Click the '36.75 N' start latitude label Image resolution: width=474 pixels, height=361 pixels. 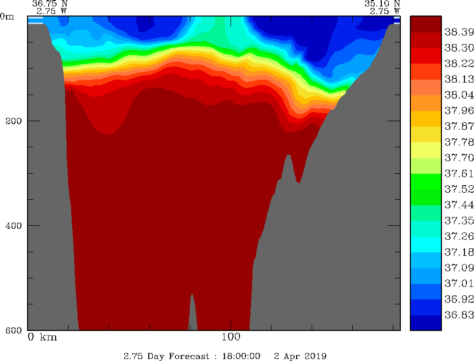tap(50, 4)
